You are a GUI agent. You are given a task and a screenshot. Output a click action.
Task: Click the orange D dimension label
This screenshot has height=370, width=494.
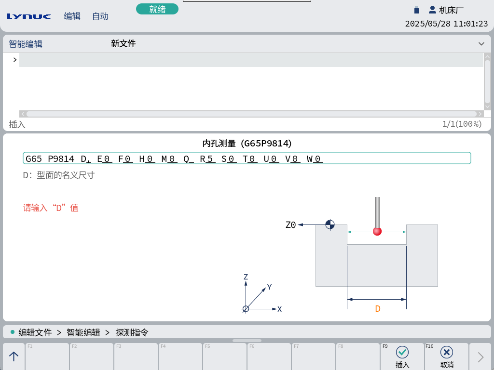378,309
